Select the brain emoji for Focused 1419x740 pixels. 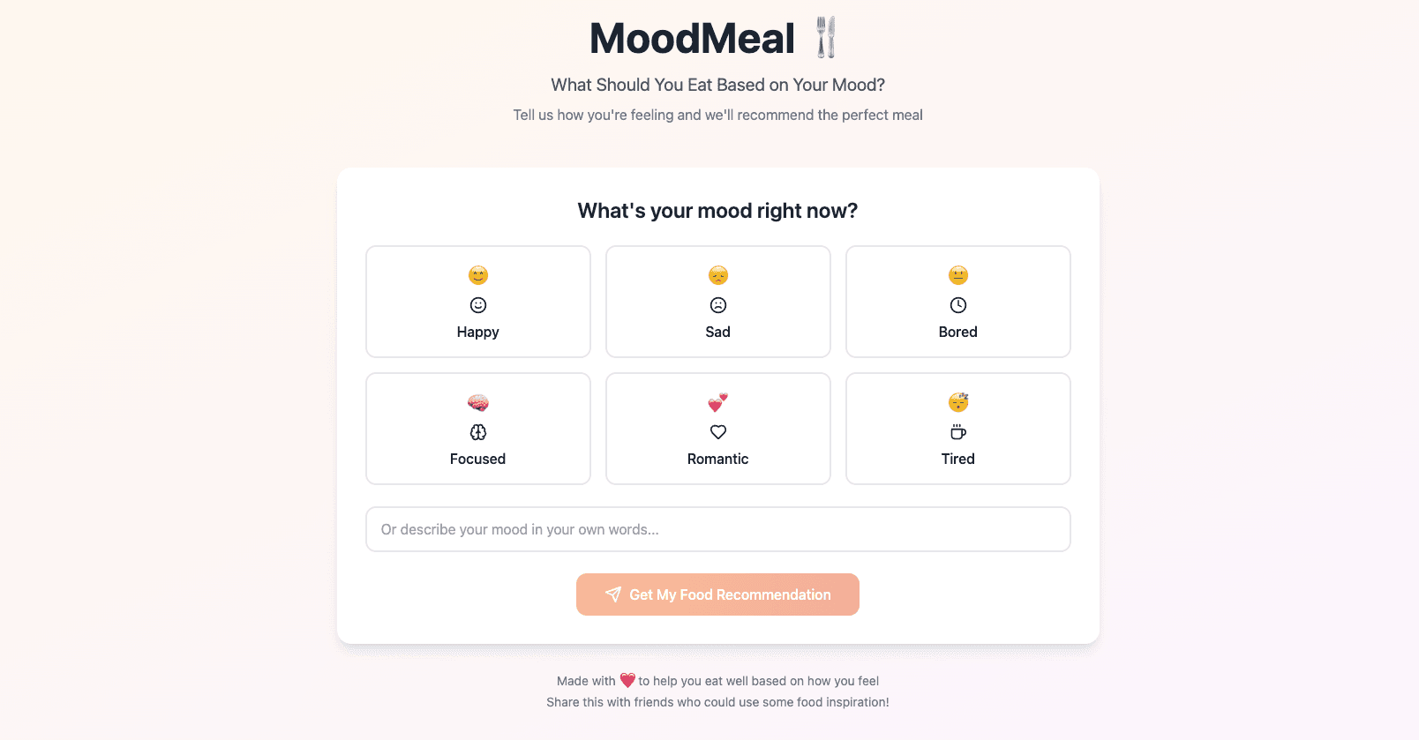click(x=477, y=402)
